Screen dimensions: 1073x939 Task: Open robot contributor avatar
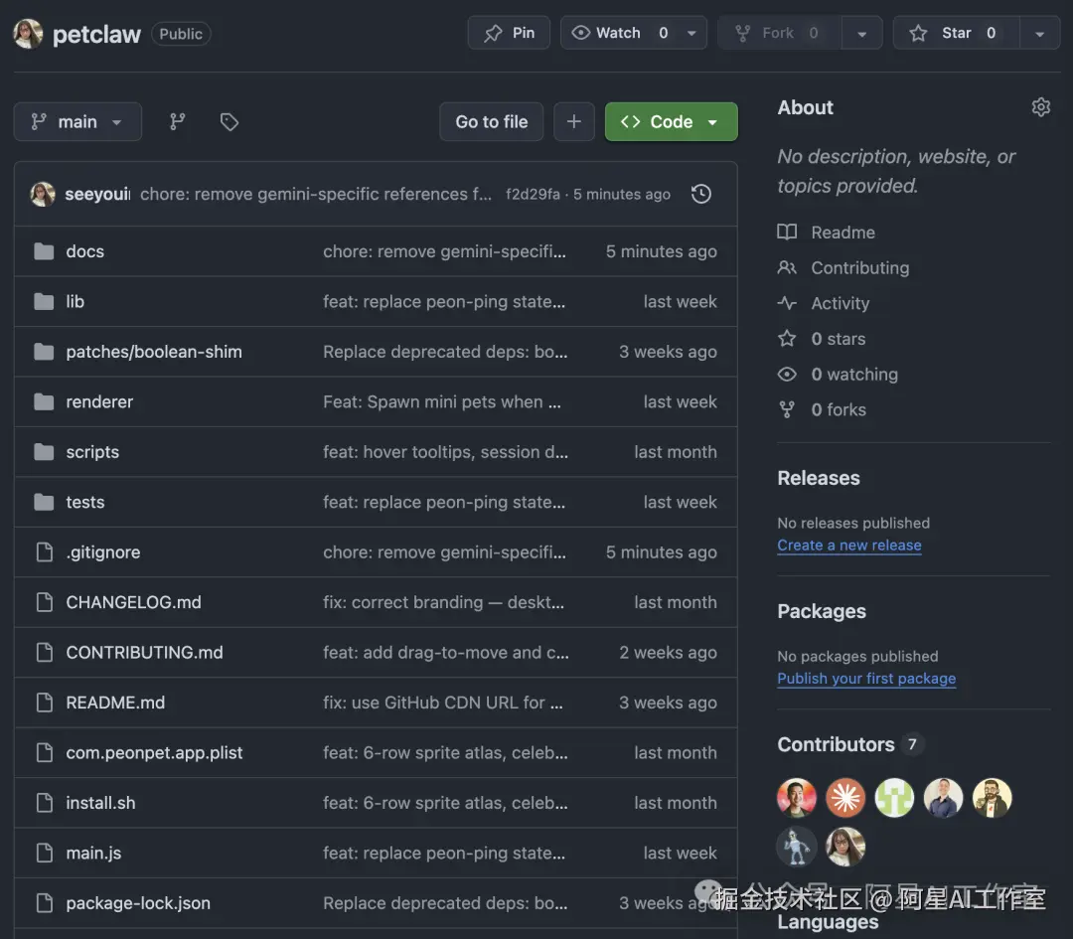click(797, 847)
